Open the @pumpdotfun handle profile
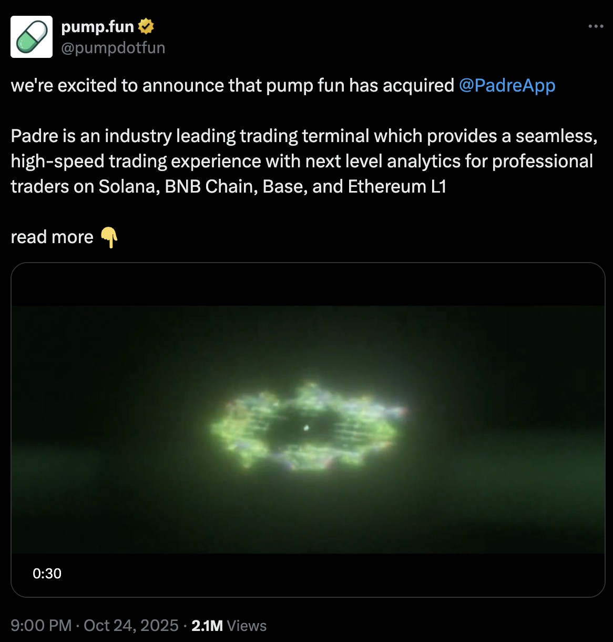The height and width of the screenshot is (642, 613). (113, 48)
